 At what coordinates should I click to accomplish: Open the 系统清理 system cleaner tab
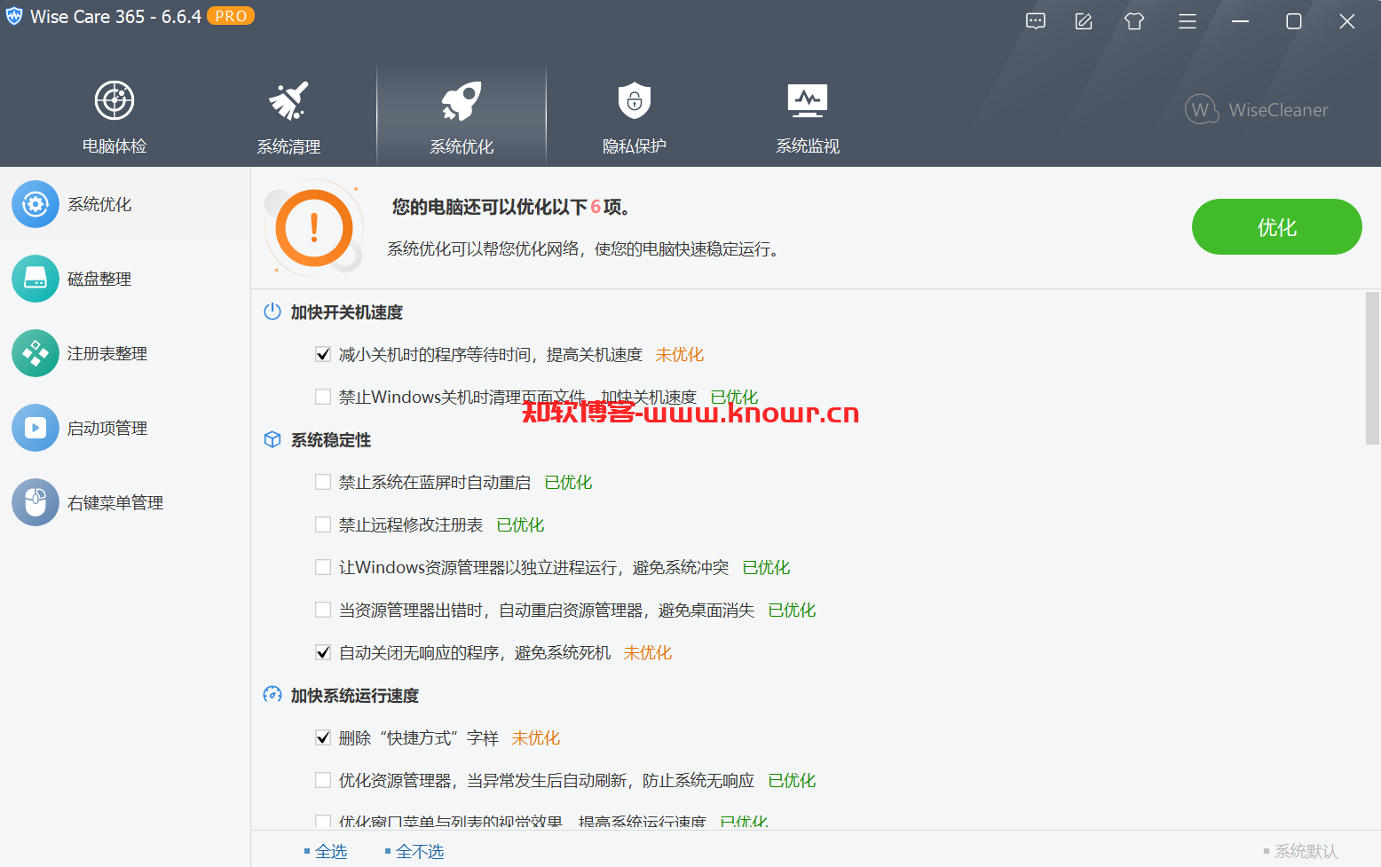(x=288, y=116)
